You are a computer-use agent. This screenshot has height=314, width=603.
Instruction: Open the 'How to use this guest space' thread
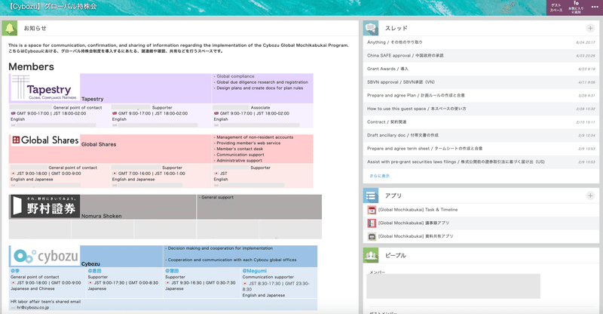pos(417,109)
